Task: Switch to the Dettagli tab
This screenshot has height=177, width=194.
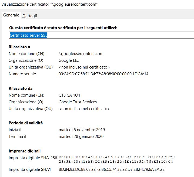Action: coord(30,16)
